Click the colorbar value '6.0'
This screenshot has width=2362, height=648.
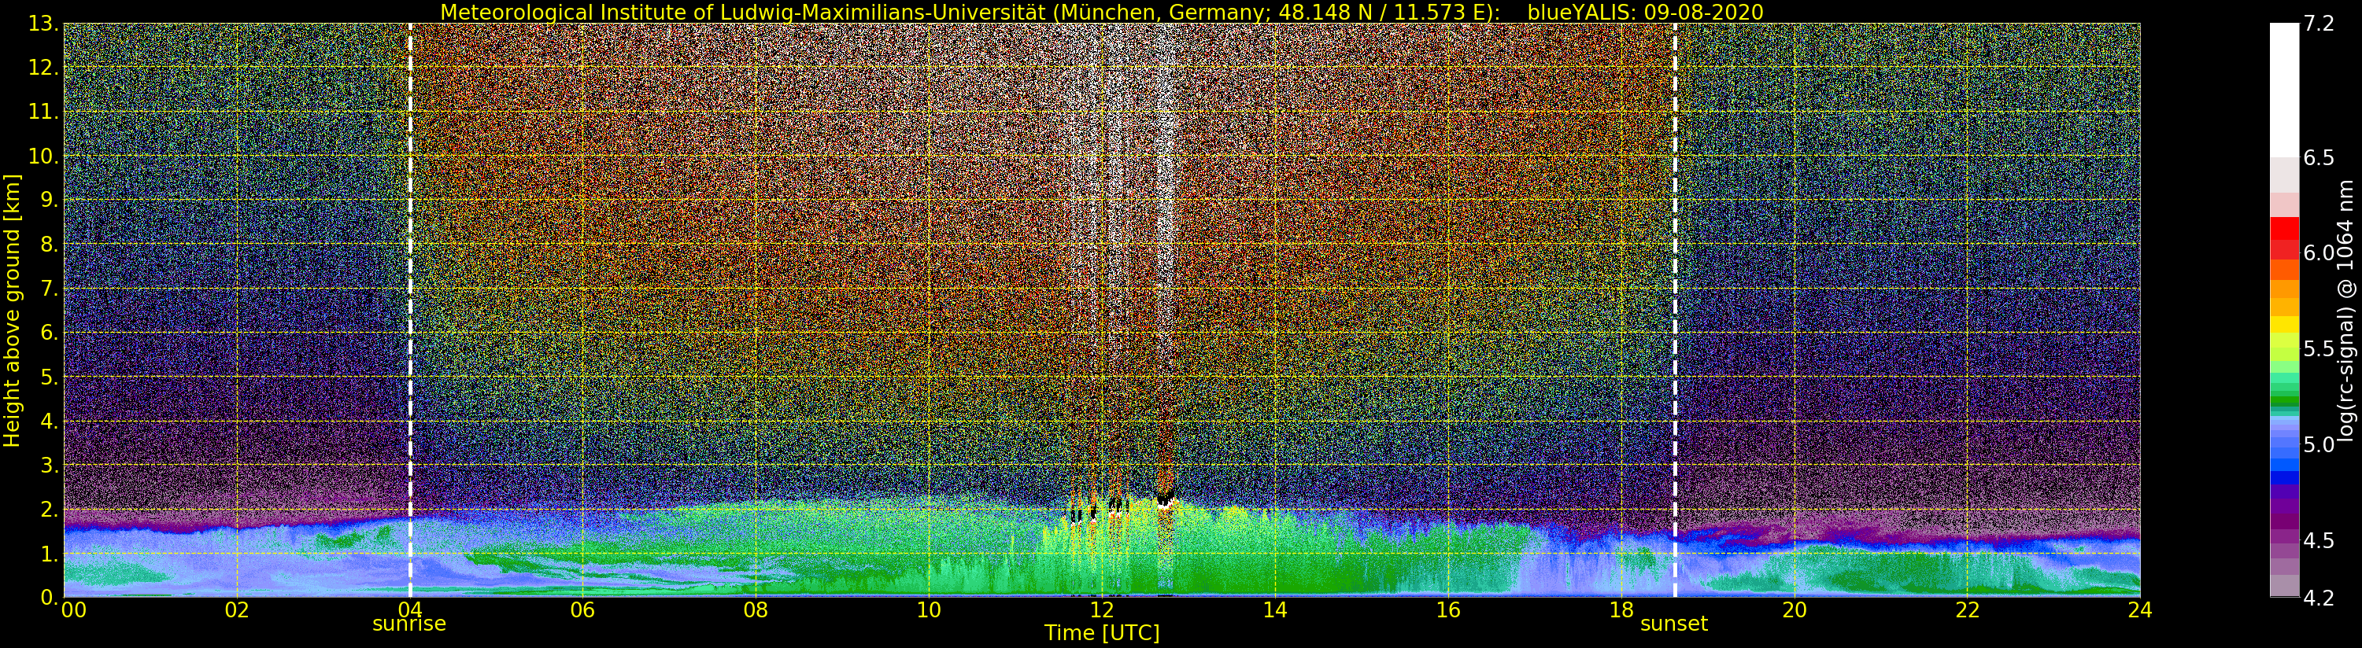pyautogui.click(x=2319, y=253)
